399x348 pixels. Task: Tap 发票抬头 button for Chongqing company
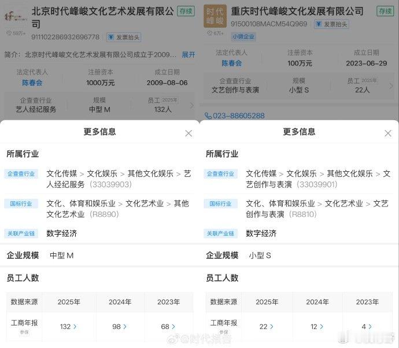point(331,24)
